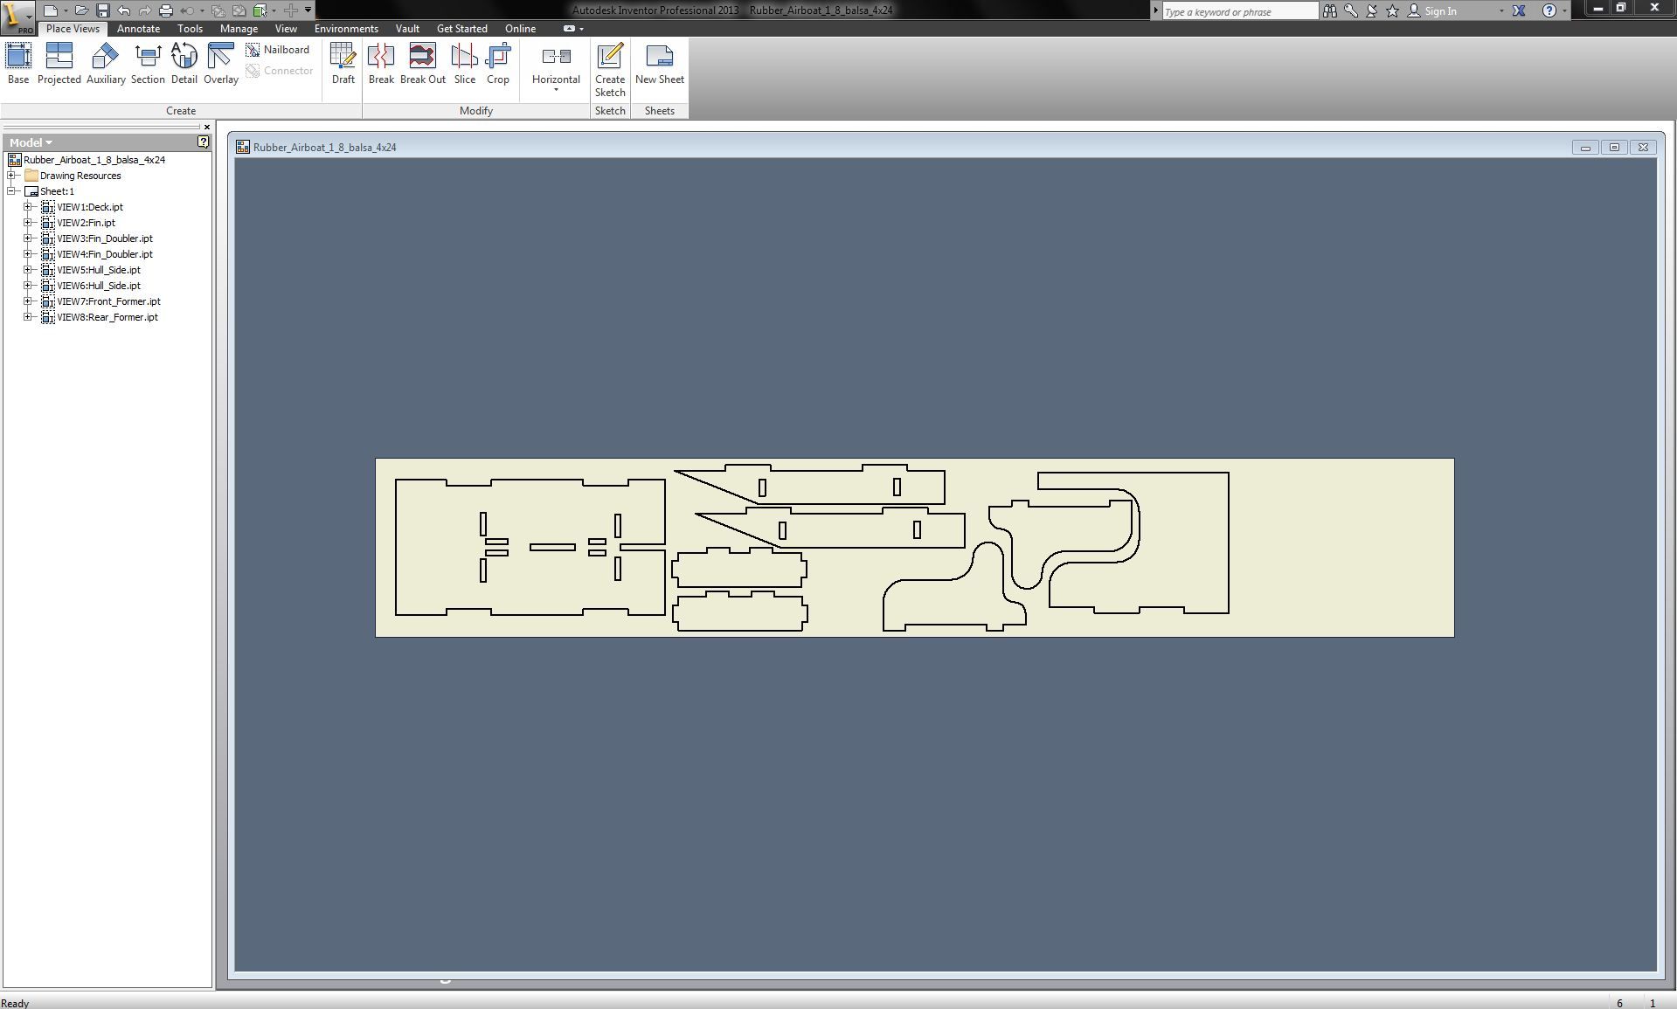Select the Break Out tool
The height and width of the screenshot is (1009, 1677).
pos(422,63)
